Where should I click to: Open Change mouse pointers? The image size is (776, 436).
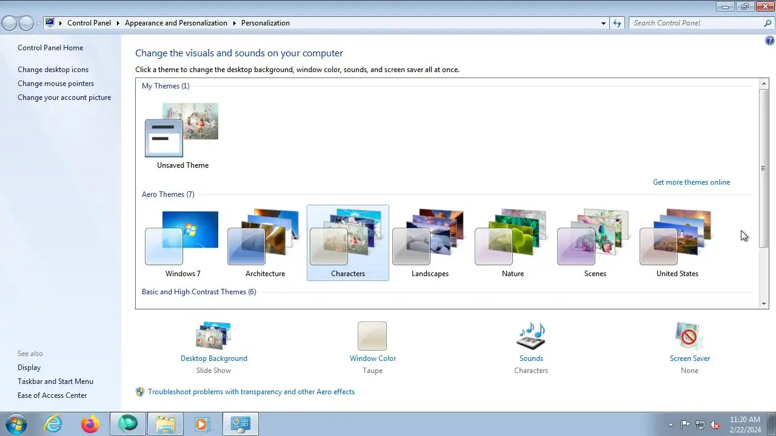pos(56,84)
